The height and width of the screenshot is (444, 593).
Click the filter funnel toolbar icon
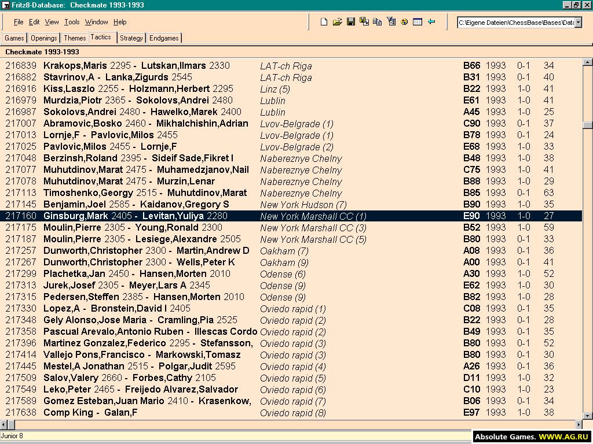click(x=391, y=22)
